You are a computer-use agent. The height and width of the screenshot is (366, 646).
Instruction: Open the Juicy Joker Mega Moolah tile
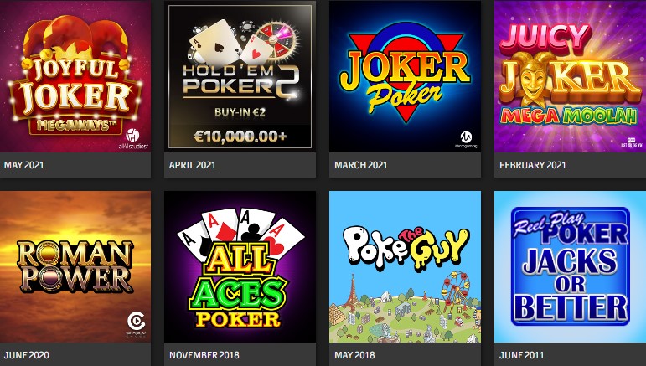pos(571,76)
